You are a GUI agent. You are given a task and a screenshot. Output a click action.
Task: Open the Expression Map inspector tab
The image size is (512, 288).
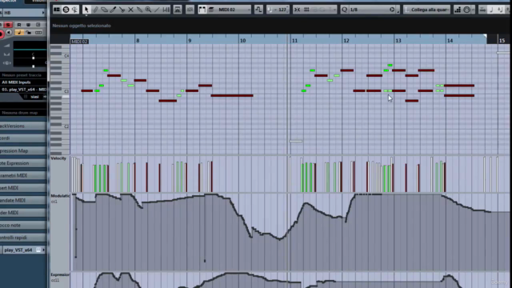(23, 151)
